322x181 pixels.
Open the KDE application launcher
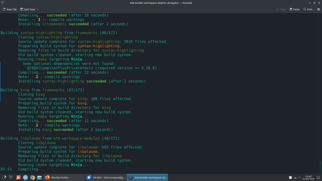pos(4,178)
